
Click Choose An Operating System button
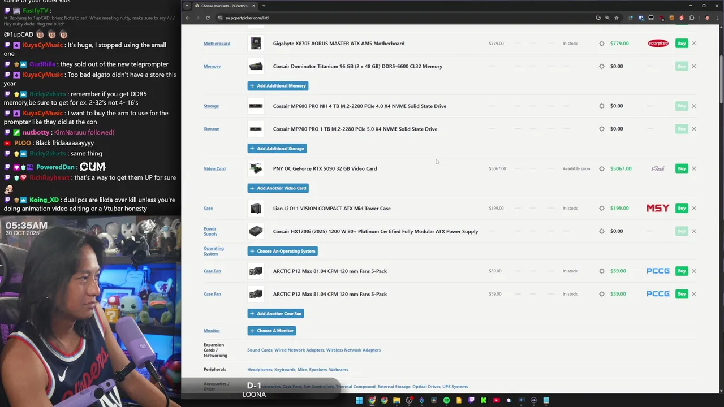pos(282,251)
